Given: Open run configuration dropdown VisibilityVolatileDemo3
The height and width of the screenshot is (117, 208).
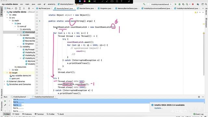Looking at the screenshot, I should (x=160, y=4).
